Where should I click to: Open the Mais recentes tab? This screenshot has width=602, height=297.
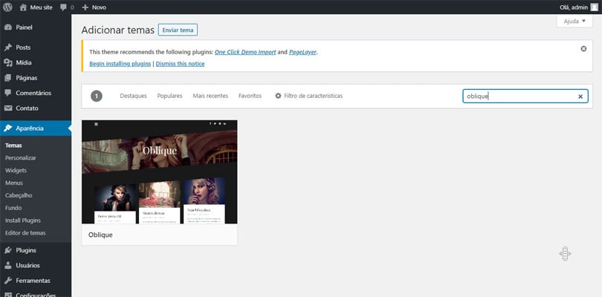coord(210,96)
